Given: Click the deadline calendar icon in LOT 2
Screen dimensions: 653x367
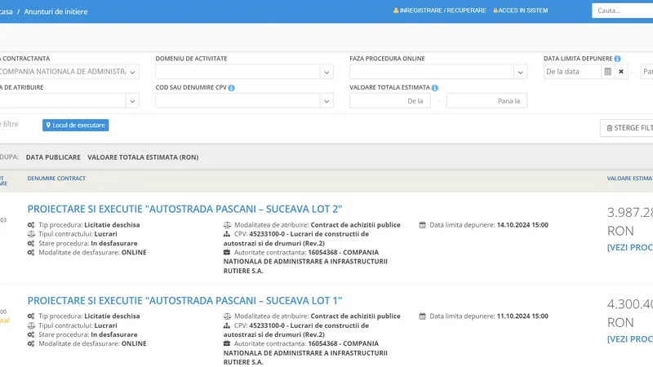Looking at the screenshot, I should [x=422, y=225].
